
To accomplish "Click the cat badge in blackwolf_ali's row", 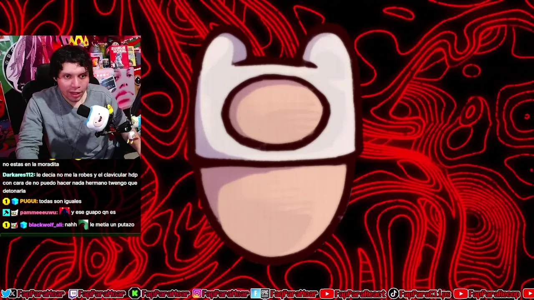I will click(15, 225).
